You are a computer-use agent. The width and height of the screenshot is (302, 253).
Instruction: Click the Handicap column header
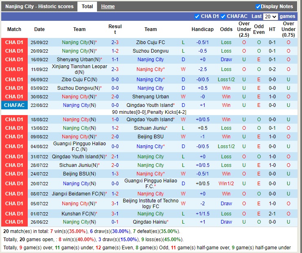coord(203,29)
